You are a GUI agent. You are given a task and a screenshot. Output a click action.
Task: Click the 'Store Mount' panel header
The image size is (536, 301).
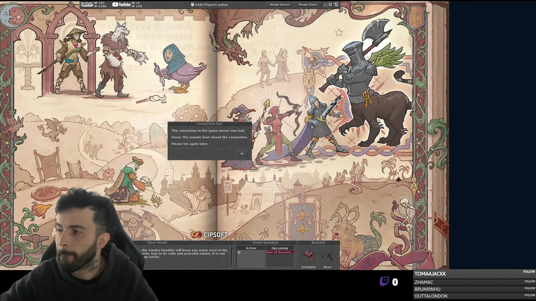click(x=157, y=242)
